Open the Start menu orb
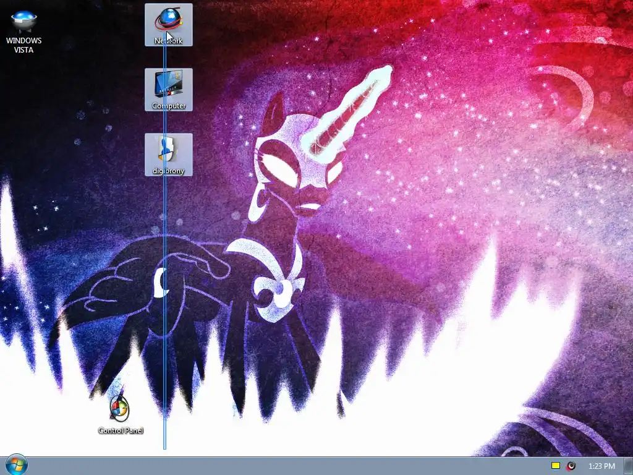Image resolution: width=633 pixels, height=475 pixels. click(x=17, y=465)
